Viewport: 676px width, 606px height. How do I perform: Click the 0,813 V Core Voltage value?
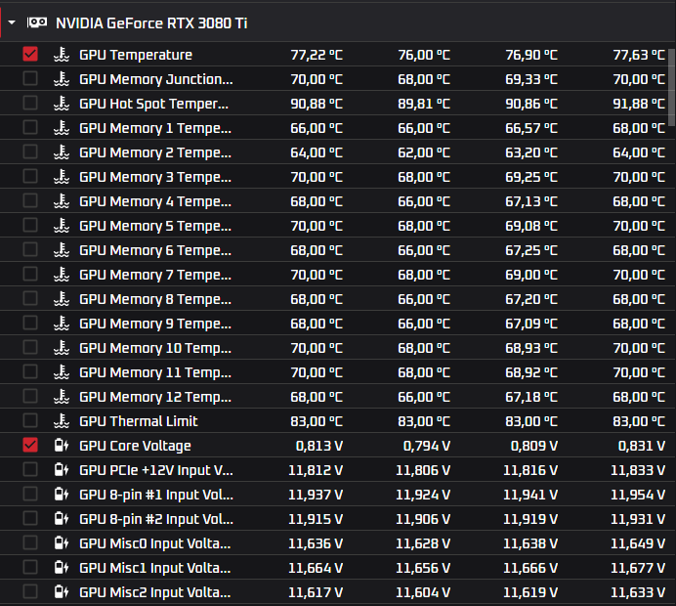coord(319,446)
